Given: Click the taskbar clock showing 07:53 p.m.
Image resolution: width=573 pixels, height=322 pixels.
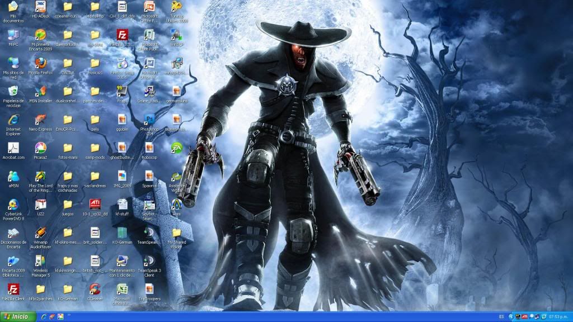Looking at the screenshot, I should 559,317.
